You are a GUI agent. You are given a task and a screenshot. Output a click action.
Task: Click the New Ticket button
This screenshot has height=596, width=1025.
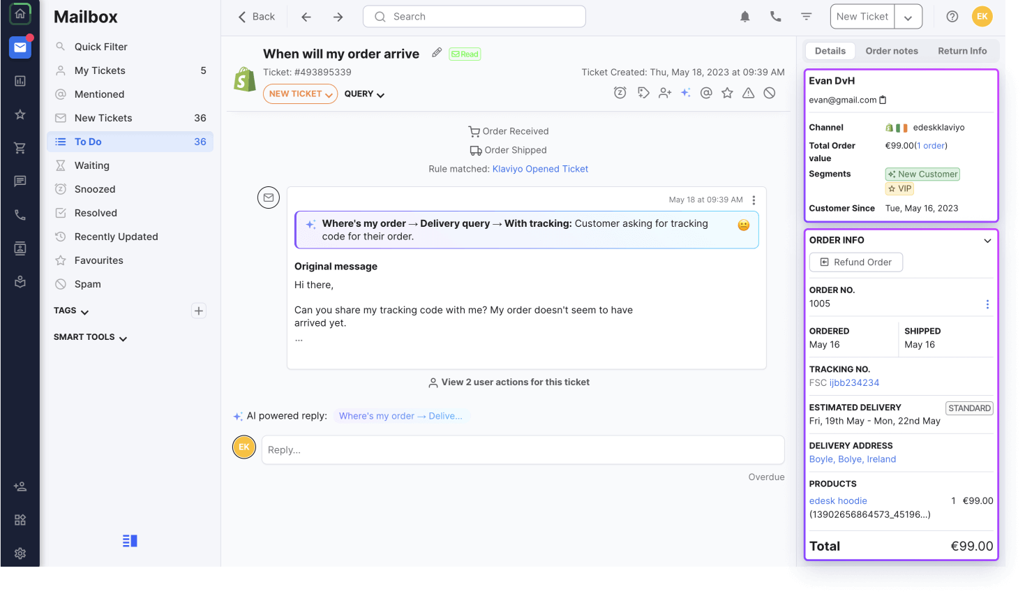(862, 17)
